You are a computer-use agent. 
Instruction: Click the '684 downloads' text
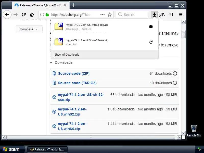[122, 95]
